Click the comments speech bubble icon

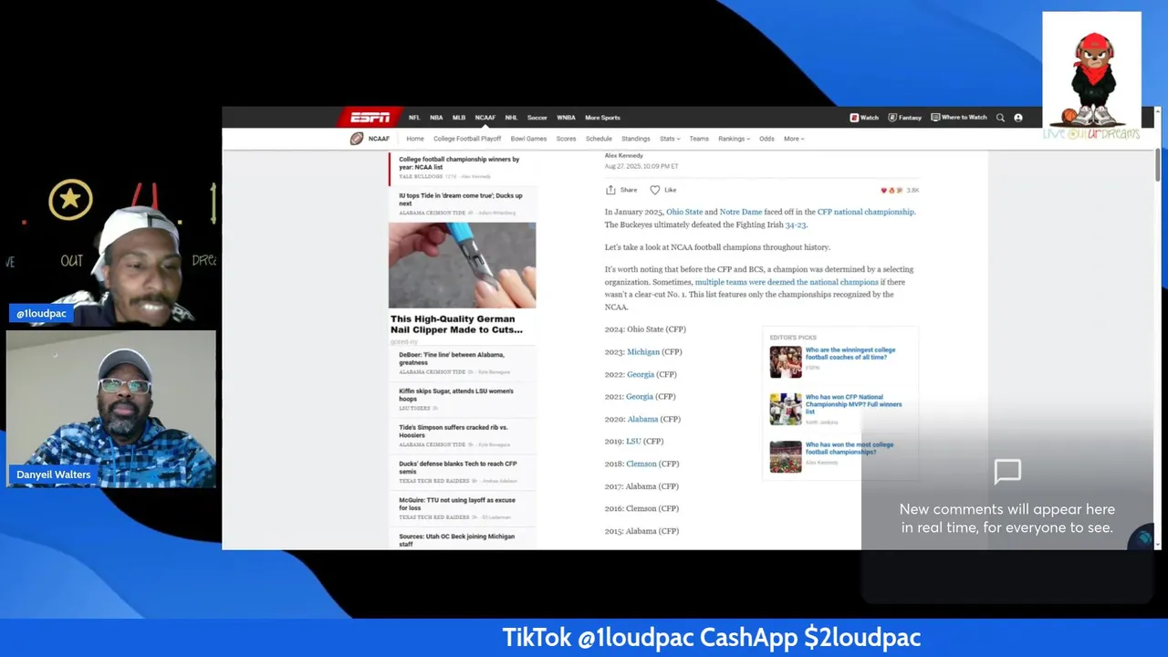coord(1007,472)
